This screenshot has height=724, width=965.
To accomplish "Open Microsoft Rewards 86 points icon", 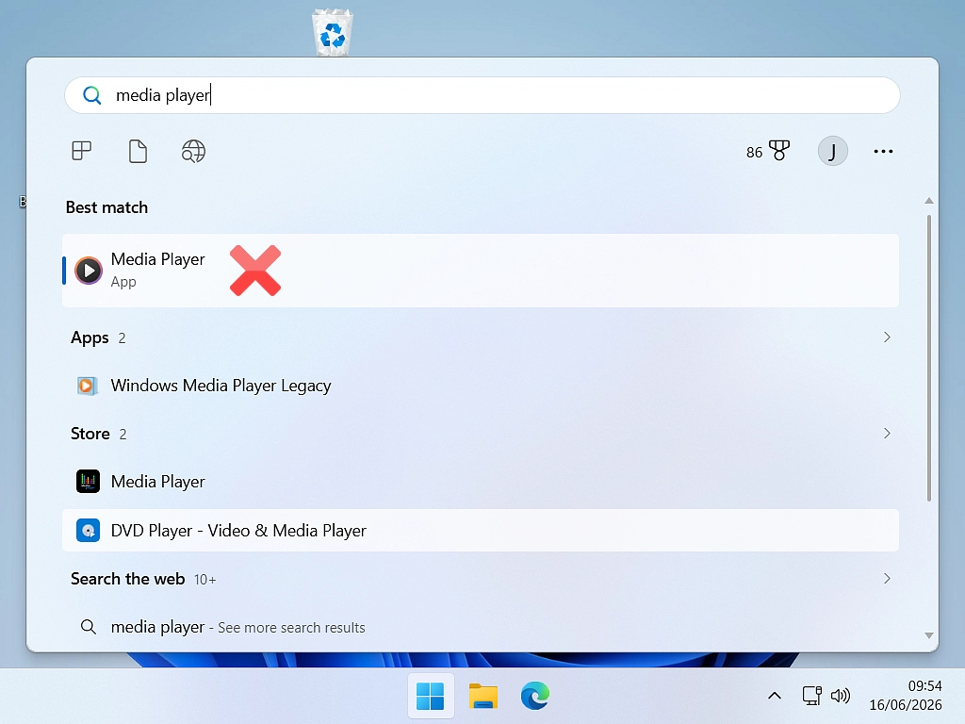I will point(767,151).
